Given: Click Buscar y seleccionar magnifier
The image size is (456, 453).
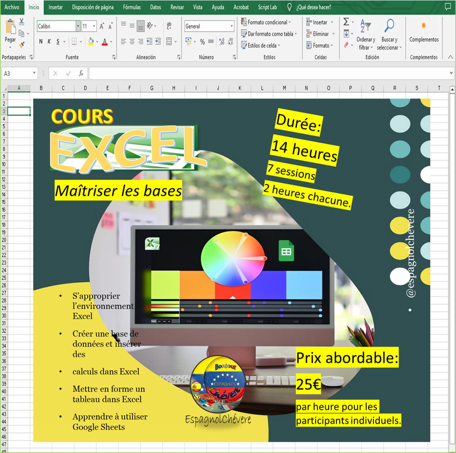Looking at the screenshot, I should point(389,35).
